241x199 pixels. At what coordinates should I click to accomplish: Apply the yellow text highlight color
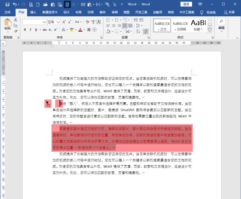click(x=72, y=30)
